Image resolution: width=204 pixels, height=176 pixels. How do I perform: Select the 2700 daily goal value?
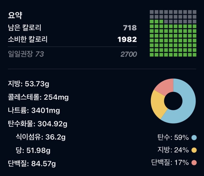[129, 54]
